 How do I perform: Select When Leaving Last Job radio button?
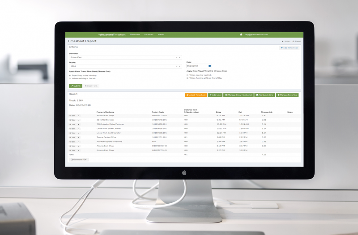point(188,75)
